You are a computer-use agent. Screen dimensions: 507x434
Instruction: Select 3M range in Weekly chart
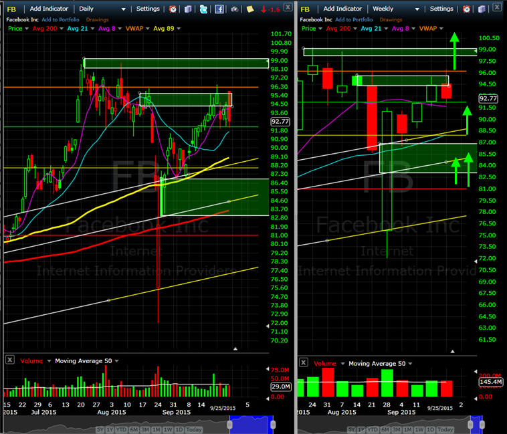point(397,429)
